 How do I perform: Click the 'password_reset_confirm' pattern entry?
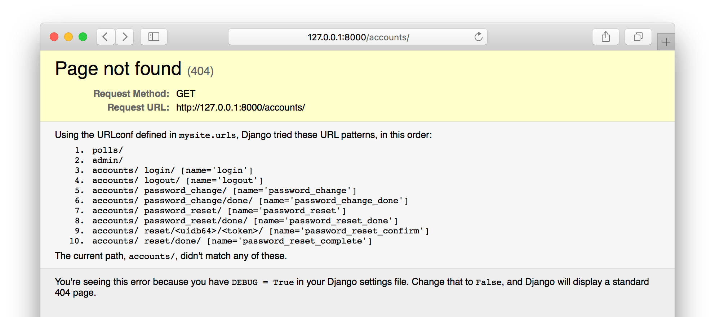point(360,231)
